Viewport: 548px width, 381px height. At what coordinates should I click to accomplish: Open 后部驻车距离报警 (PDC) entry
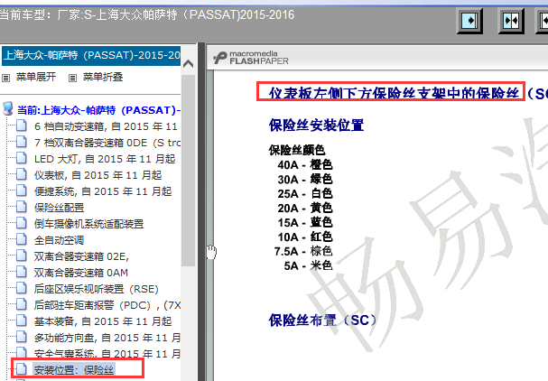(x=107, y=305)
